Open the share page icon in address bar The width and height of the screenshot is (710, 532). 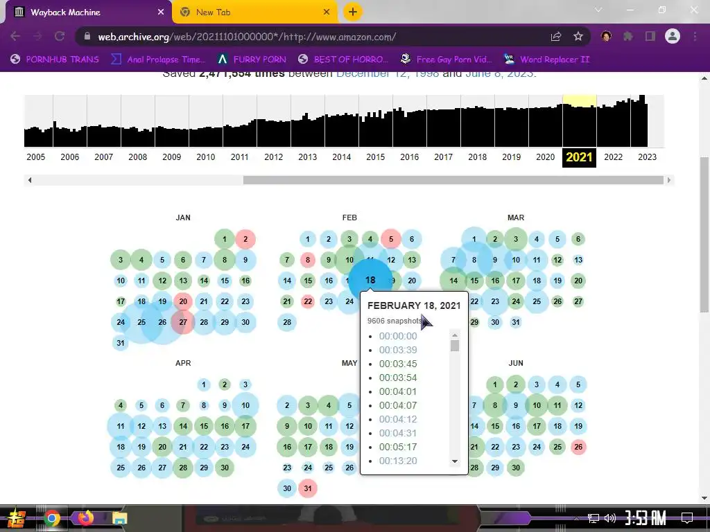pos(556,37)
